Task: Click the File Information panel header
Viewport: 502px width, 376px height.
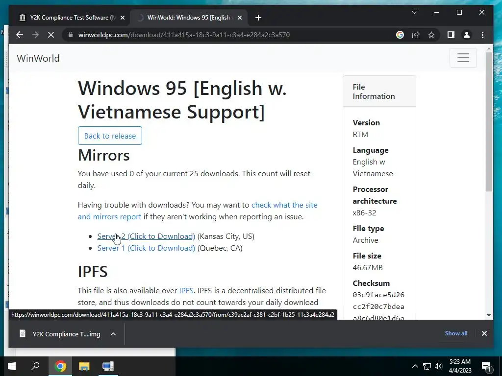Action: pos(379,92)
